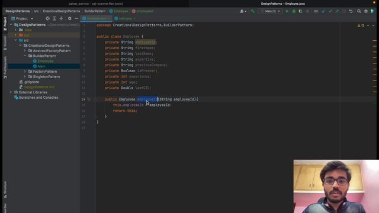Collapse All in Project panel

tap(61, 18)
